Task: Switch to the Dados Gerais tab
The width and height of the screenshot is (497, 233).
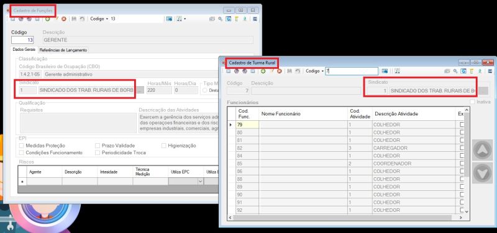Action: pos(24,50)
